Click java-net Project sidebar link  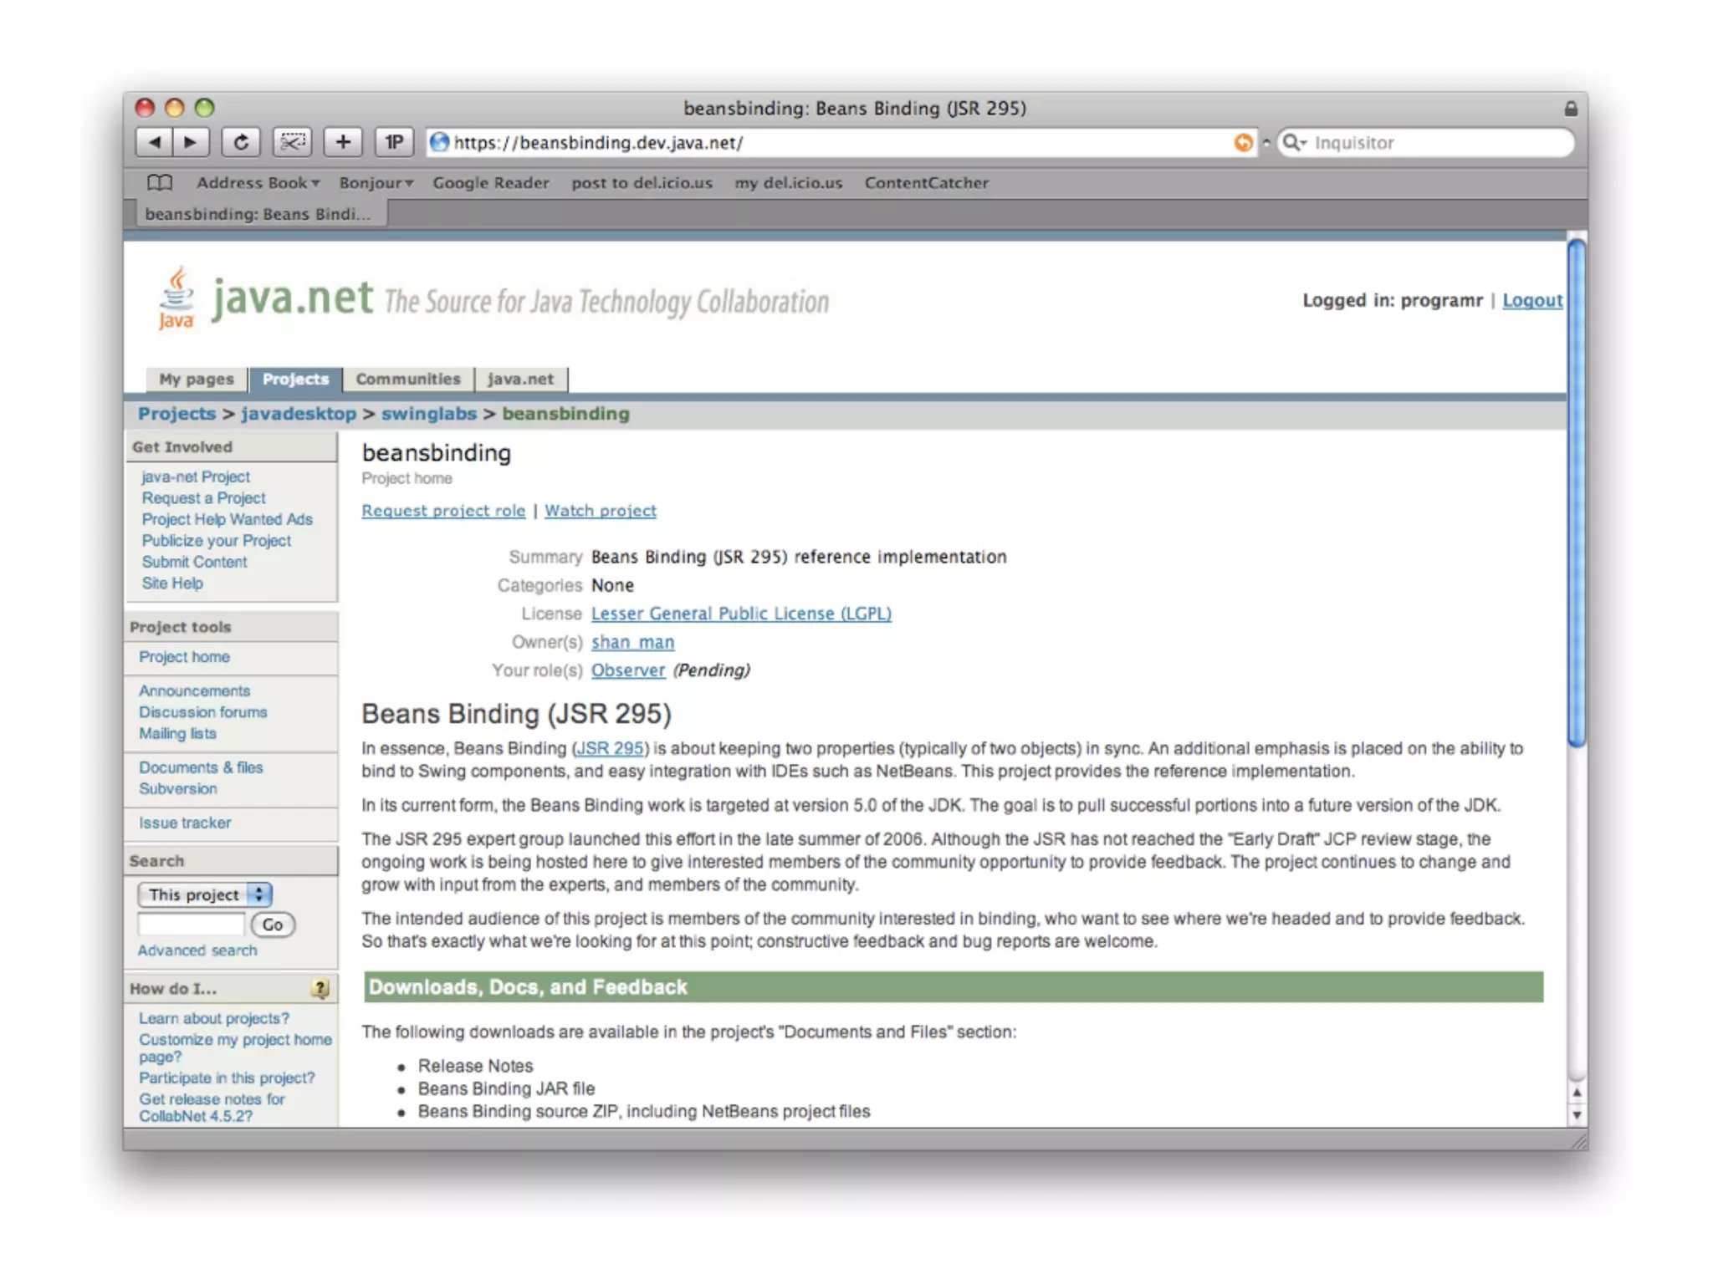point(196,476)
